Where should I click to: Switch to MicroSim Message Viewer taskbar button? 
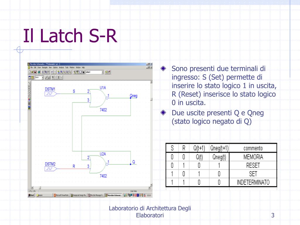click(x=96, y=195)
